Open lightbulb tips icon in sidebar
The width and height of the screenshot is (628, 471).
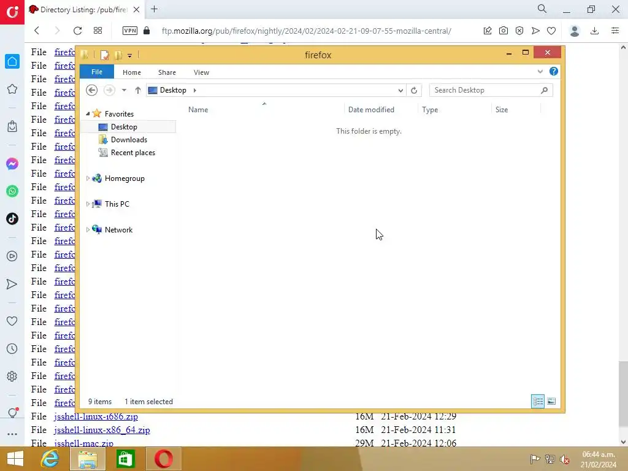(x=12, y=413)
